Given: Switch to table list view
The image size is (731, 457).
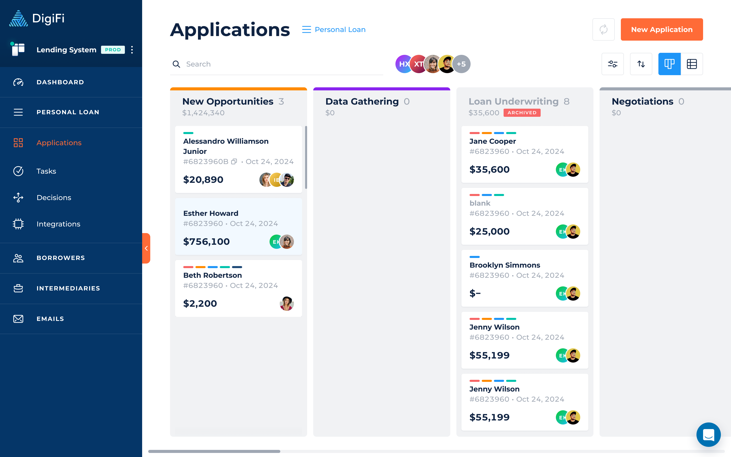Looking at the screenshot, I should point(692,64).
